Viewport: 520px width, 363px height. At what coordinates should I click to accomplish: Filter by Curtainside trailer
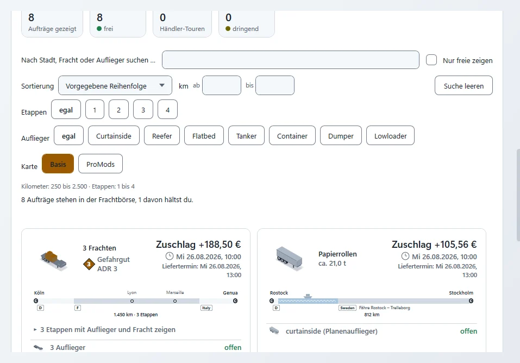pyautogui.click(x=114, y=135)
